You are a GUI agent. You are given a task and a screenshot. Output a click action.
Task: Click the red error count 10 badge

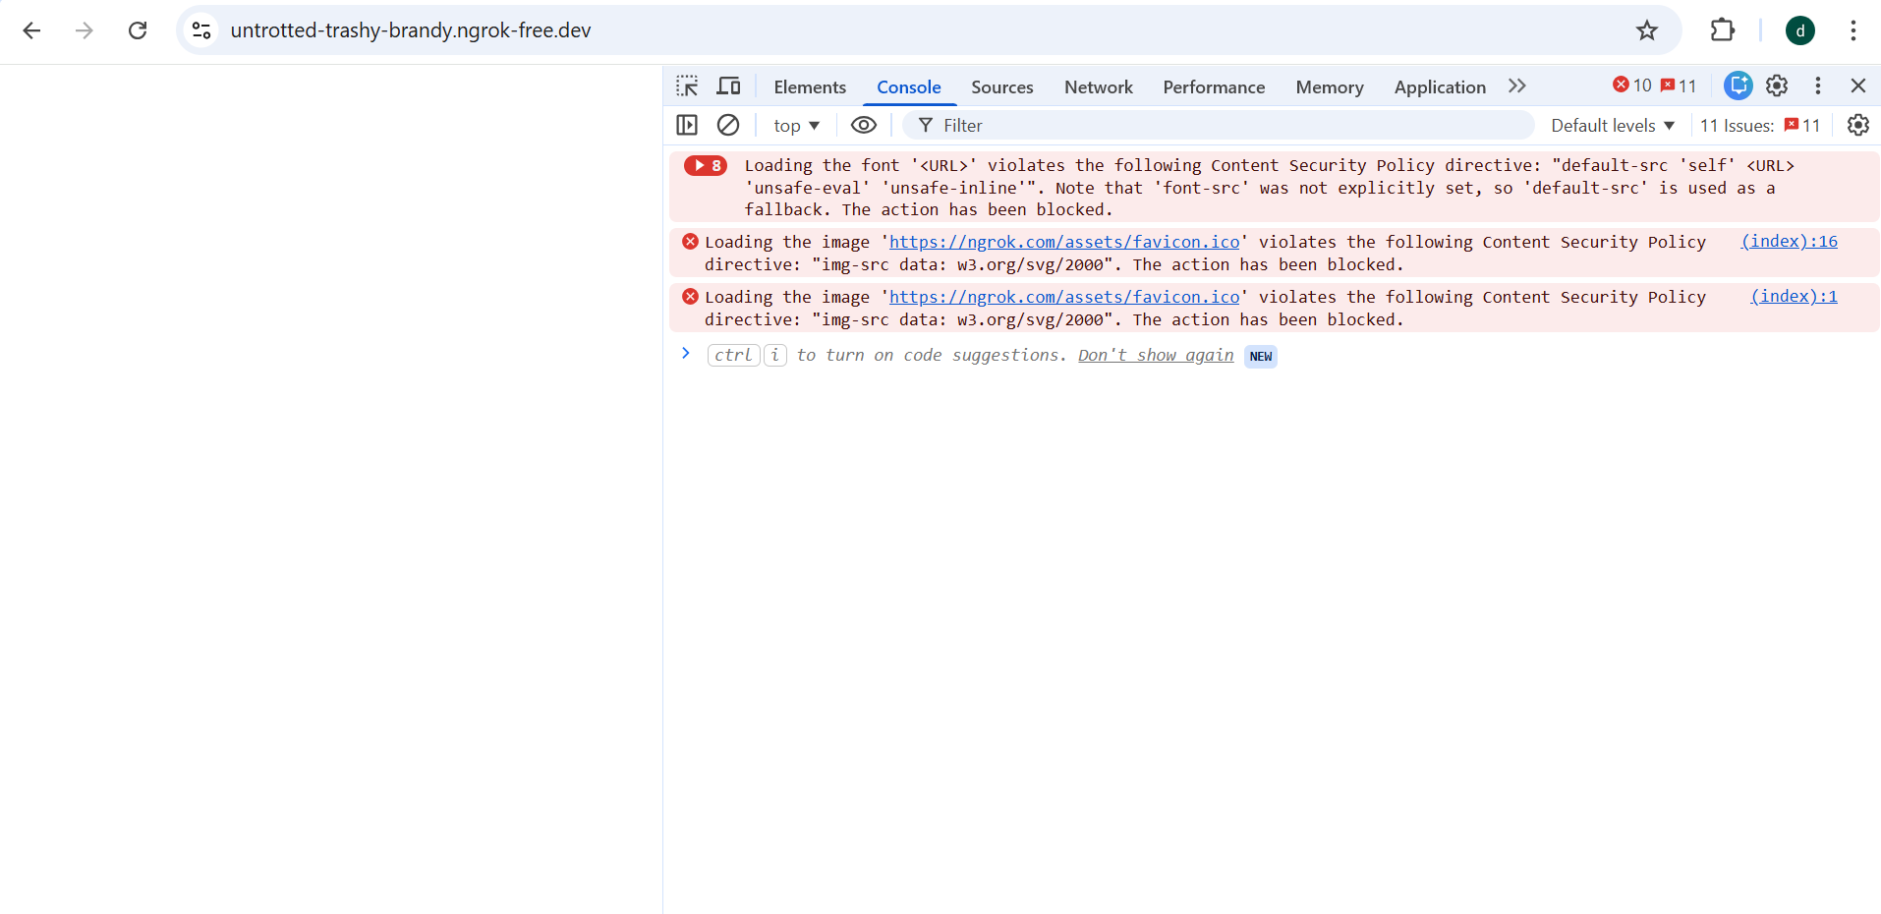(x=1632, y=86)
